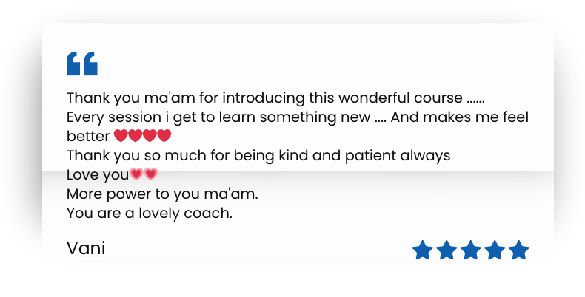Click the third (middle) rating star
Viewport: 585px width, 297px height.
point(471,250)
